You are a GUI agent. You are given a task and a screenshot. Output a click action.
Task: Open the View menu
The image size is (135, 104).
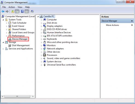(x=20, y=7)
